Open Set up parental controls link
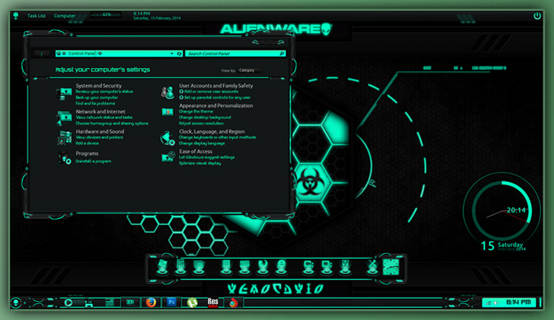 point(217,98)
